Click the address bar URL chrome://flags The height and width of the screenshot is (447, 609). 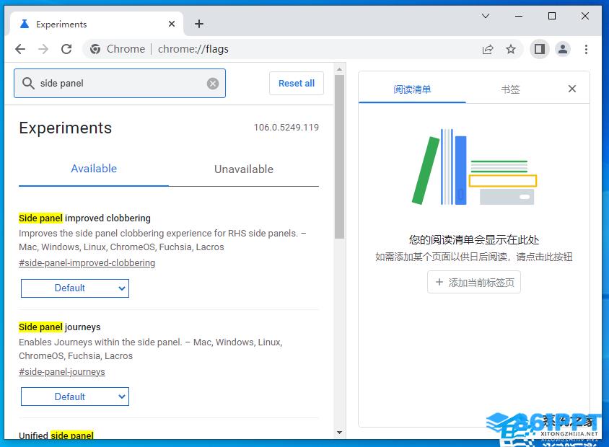click(x=193, y=49)
